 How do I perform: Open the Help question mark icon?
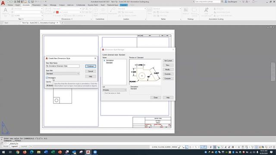[x=254, y=2]
